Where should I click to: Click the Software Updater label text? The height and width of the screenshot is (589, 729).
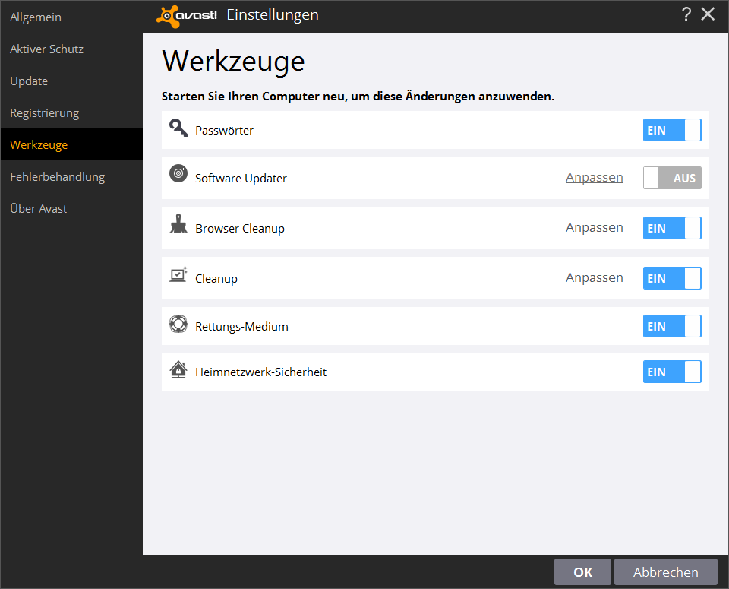pos(241,178)
